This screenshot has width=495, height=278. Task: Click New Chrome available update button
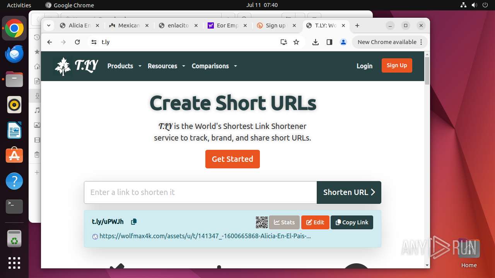pyautogui.click(x=390, y=42)
